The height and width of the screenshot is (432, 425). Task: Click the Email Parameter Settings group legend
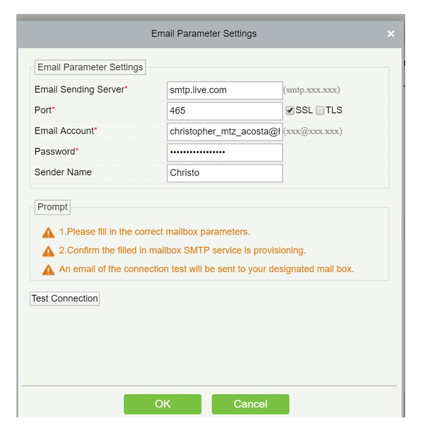[90, 67]
